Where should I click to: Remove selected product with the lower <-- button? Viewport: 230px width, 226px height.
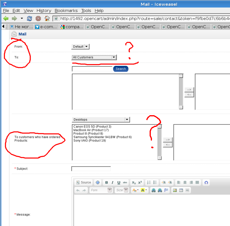168,145
